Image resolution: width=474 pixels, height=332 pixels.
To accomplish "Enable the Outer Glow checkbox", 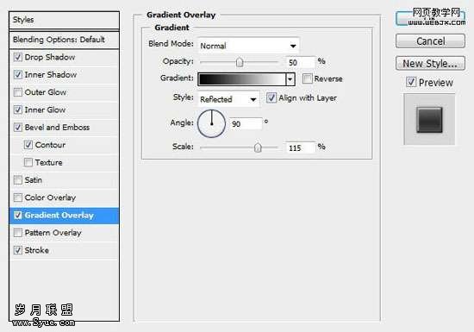I will (18, 92).
